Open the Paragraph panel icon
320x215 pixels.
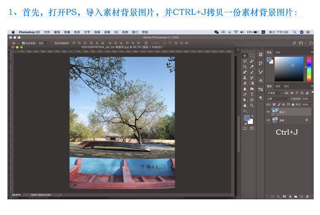[x=260, y=98]
